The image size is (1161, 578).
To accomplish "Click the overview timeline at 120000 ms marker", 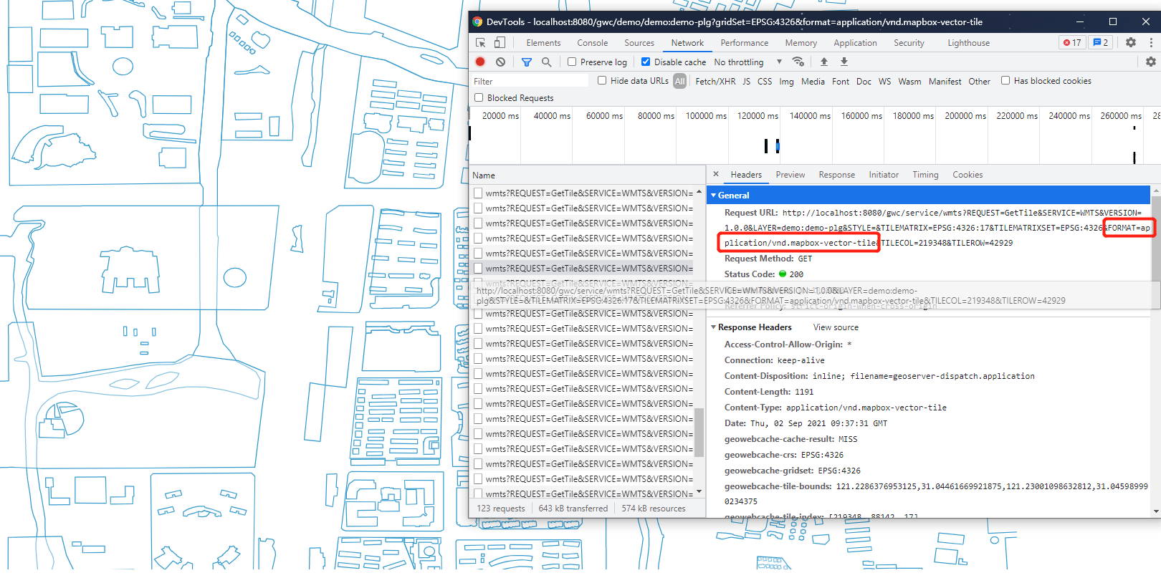I will point(758,116).
